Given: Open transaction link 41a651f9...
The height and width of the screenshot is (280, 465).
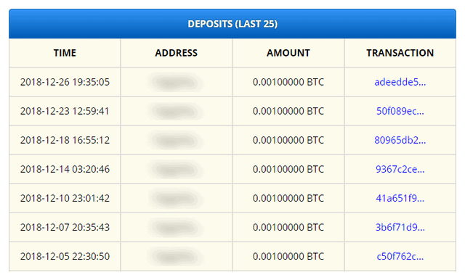Looking at the screenshot, I should point(400,198).
